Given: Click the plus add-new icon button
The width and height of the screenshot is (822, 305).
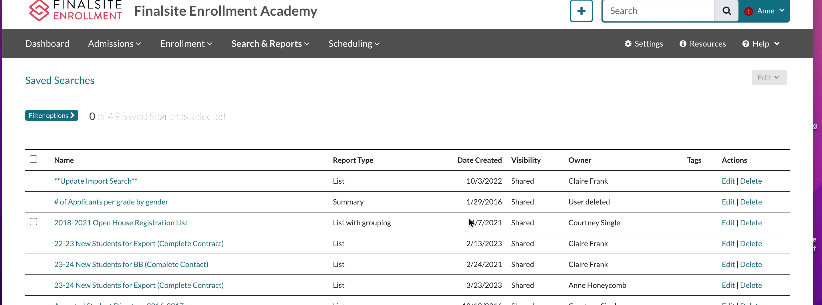Looking at the screenshot, I should pos(581,11).
